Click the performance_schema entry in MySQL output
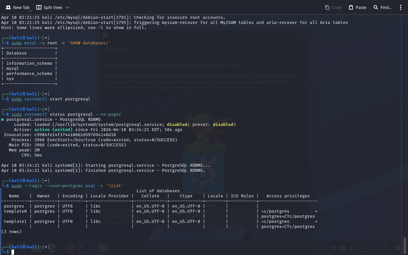 click(29, 74)
